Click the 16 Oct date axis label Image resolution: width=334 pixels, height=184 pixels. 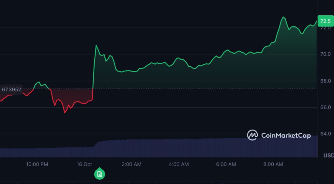(84, 164)
